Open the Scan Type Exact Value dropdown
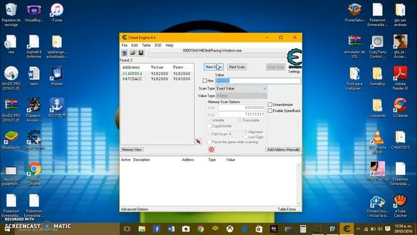 241,88
